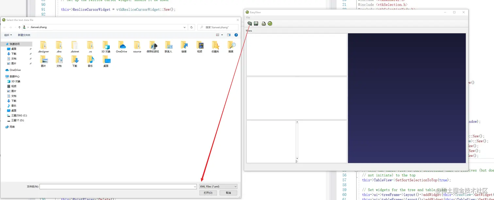Screen dimensions: 494x200
Task: Select the 音乐 folder in file list
Action: tap(90, 61)
